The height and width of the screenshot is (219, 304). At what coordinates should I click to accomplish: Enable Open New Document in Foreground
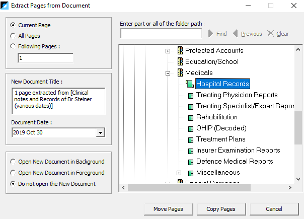pyautogui.click(x=13, y=173)
